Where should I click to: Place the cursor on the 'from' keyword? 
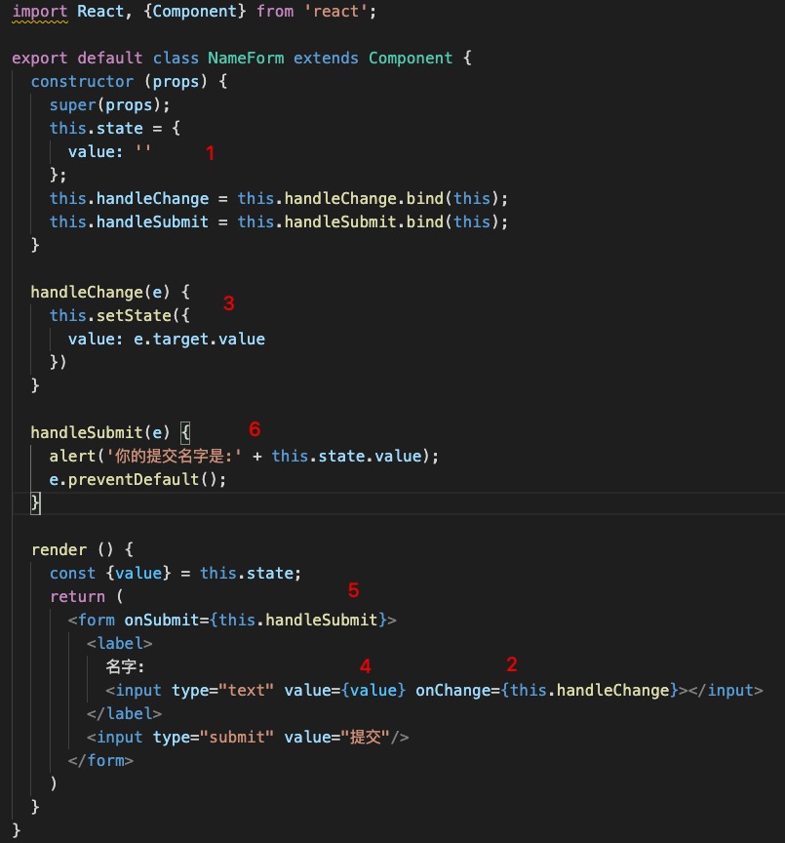[275, 12]
